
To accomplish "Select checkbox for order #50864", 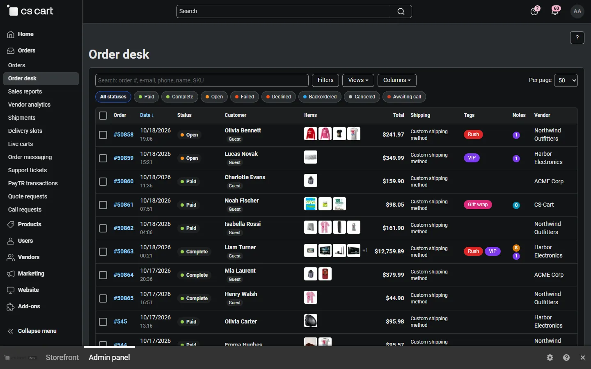I will pyautogui.click(x=103, y=275).
